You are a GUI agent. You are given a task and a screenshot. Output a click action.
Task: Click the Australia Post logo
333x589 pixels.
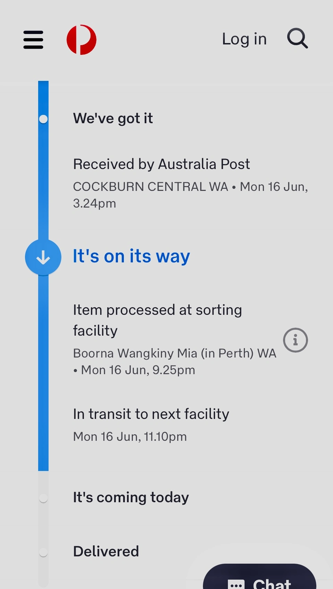tap(82, 40)
